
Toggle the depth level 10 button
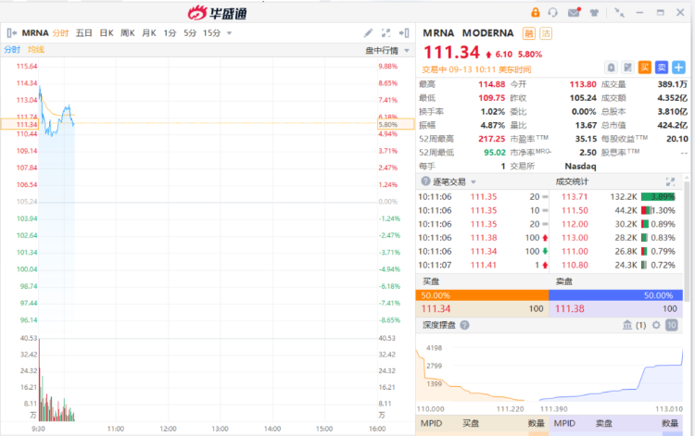click(672, 325)
